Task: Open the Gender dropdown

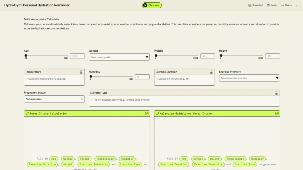Action: point(119,57)
